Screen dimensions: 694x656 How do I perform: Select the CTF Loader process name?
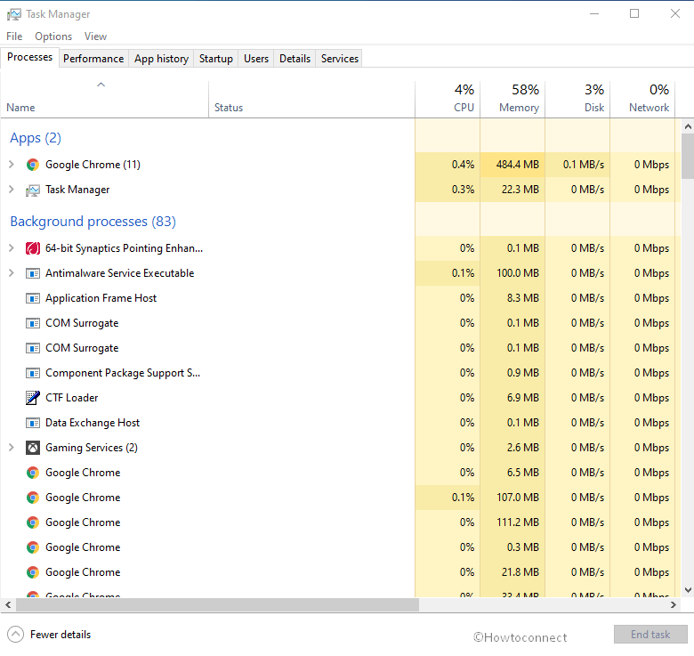point(72,398)
